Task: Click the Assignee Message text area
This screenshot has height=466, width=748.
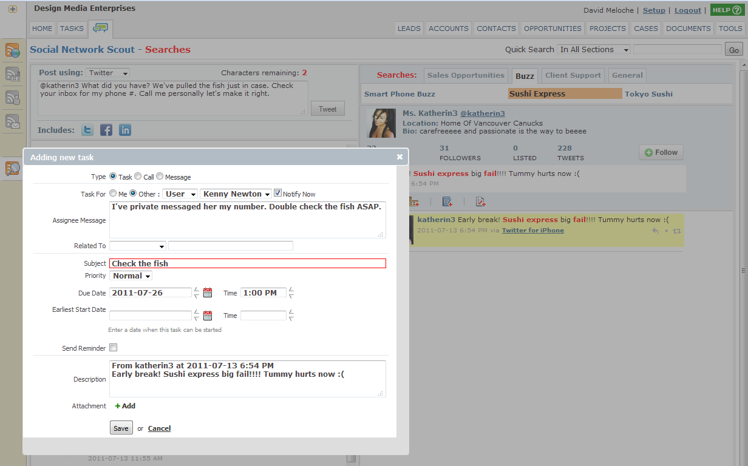Action: pos(248,220)
